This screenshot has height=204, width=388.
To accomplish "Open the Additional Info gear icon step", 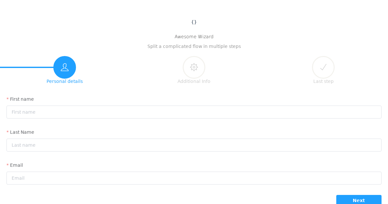I will 194,67.
